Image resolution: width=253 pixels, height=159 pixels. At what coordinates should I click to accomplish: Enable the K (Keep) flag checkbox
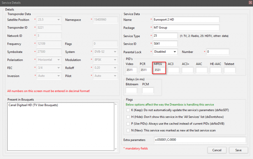128,110
